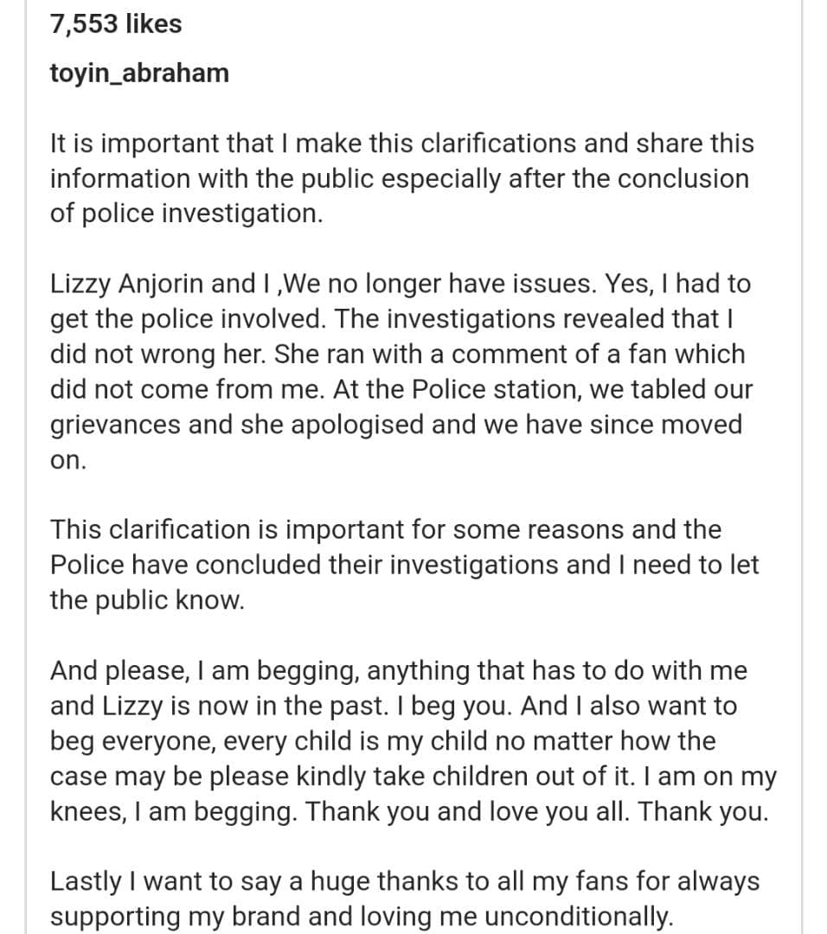Click the text 'the public know.'
Image resolution: width=827 pixels, height=934 pixels.
(x=147, y=600)
